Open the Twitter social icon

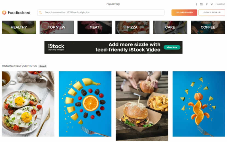[212, 4]
